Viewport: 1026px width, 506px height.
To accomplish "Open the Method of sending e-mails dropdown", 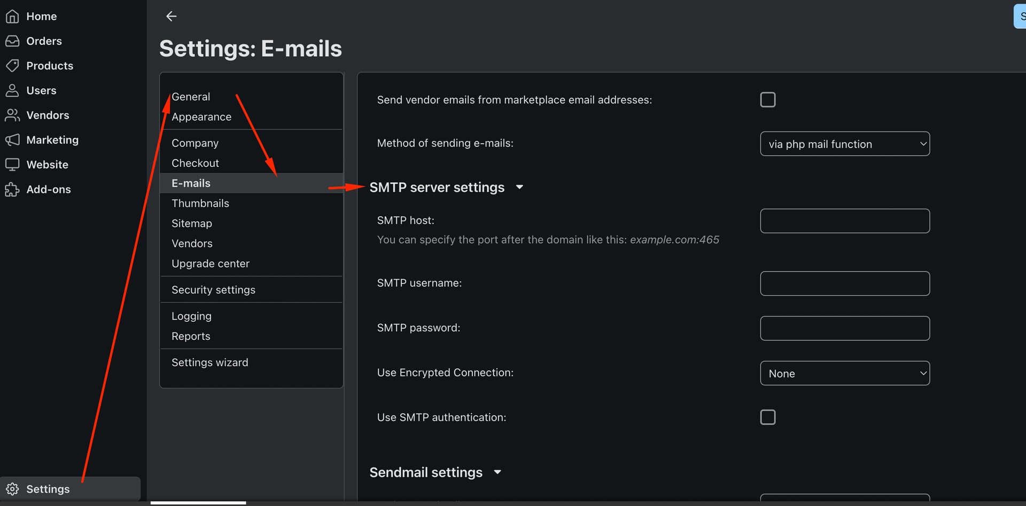I will (x=844, y=144).
